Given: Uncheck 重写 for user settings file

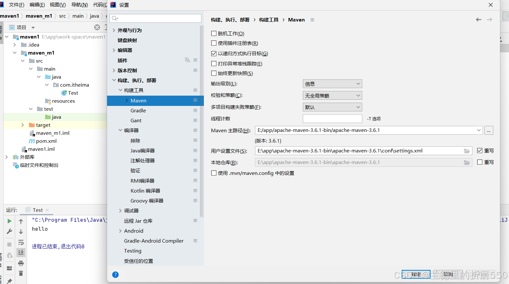Looking at the screenshot, I should pyautogui.click(x=480, y=151).
